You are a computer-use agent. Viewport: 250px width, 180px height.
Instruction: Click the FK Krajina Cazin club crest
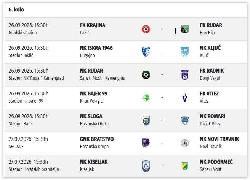click(146, 29)
